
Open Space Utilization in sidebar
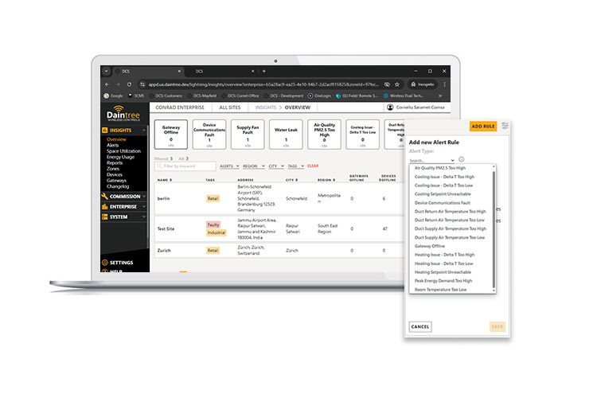click(123, 151)
